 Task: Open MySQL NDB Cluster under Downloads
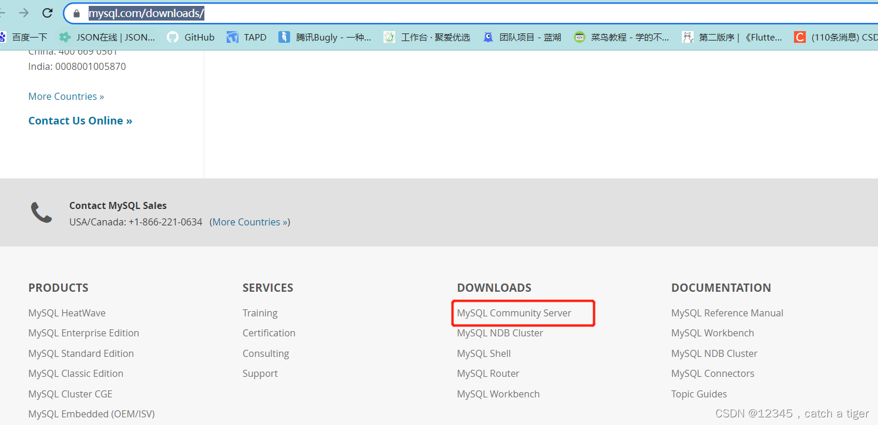500,333
